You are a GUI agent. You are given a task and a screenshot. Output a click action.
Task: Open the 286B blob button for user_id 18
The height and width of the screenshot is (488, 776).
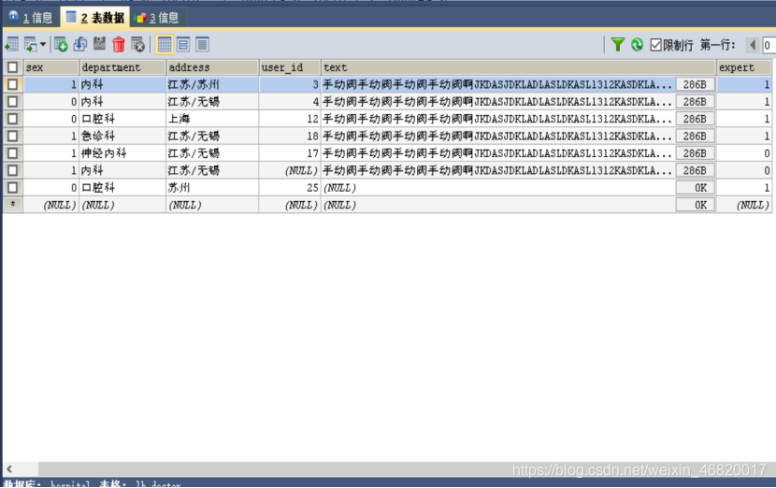(695, 136)
